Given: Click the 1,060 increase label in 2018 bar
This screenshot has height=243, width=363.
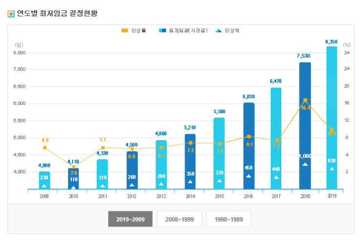Looking at the screenshot, I should tap(305, 156).
